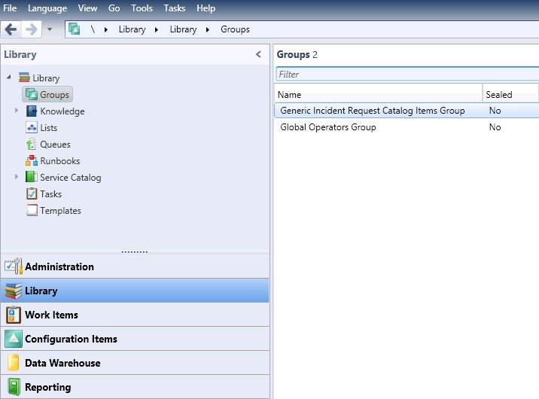Click the second Library breadcrumb

[x=183, y=29]
